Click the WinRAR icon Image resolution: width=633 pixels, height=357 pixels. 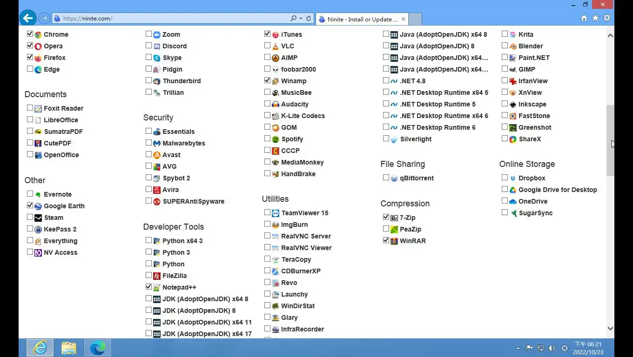click(x=394, y=241)
